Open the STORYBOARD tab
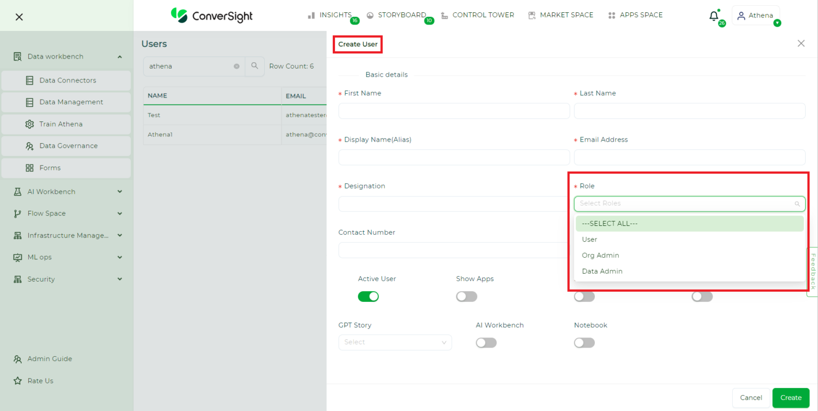 pyautogui.click(x=402, y=15)
